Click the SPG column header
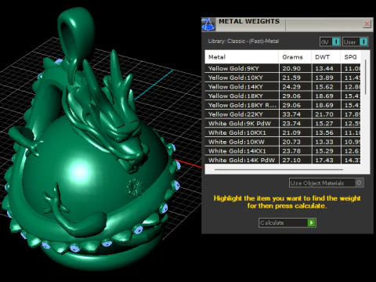Image resolution: width=376 pixels, height=282 pixels. click(x=350, y=57)
